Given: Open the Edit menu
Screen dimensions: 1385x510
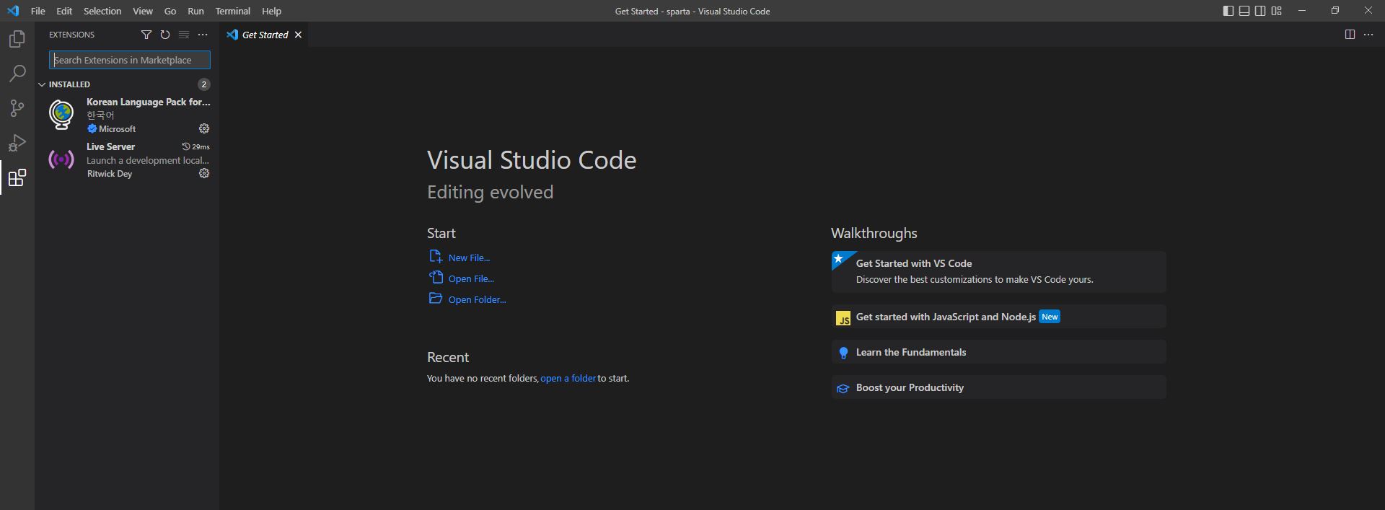Looking at the screenshot, I should pyautogui.click(x=64, y=11).
